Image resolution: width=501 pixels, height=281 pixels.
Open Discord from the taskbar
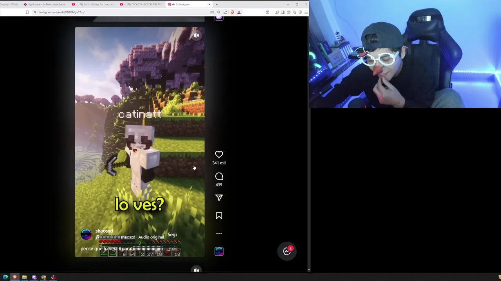pyautogui.click(x=34, y=277)
